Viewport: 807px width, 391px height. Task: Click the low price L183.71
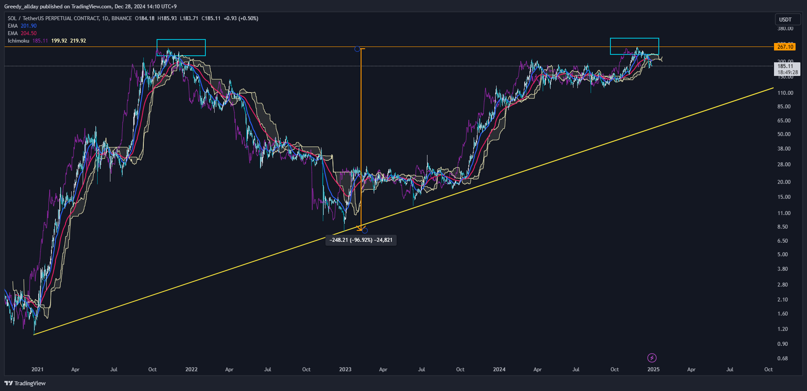(189, 18)
